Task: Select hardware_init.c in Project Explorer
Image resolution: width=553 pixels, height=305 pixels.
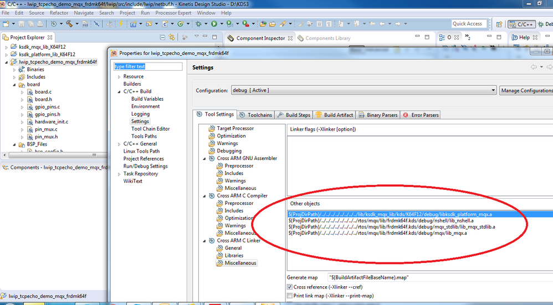Action: click(52, 122)
